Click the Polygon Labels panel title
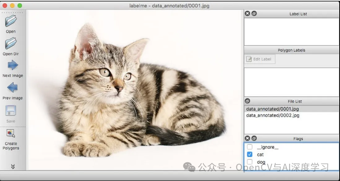The width and height of the screenshot is (340, 181). pos(291,50)
